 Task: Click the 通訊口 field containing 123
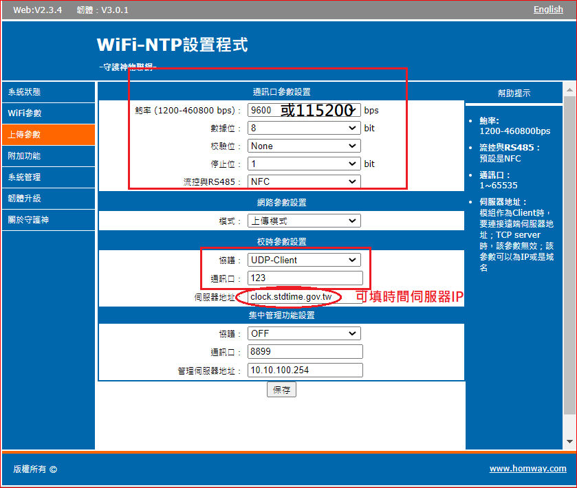tap(305, 278)
